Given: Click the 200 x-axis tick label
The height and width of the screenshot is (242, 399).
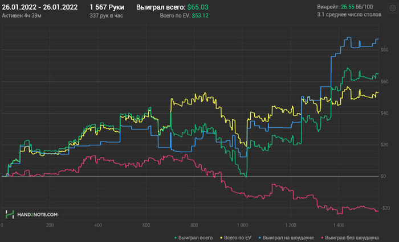Looking at the screenshot, I should click(x=50, y=225).
